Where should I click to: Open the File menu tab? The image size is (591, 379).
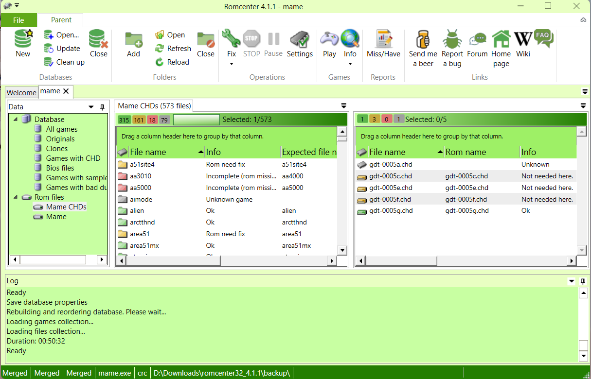pyautogui.click(x=18, y=20)
